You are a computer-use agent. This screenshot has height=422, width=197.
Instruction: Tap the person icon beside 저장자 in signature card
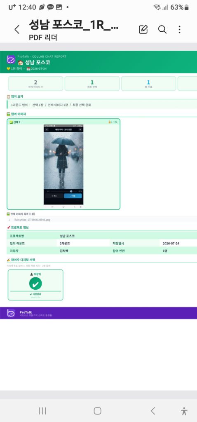click(x=31, y=274)
